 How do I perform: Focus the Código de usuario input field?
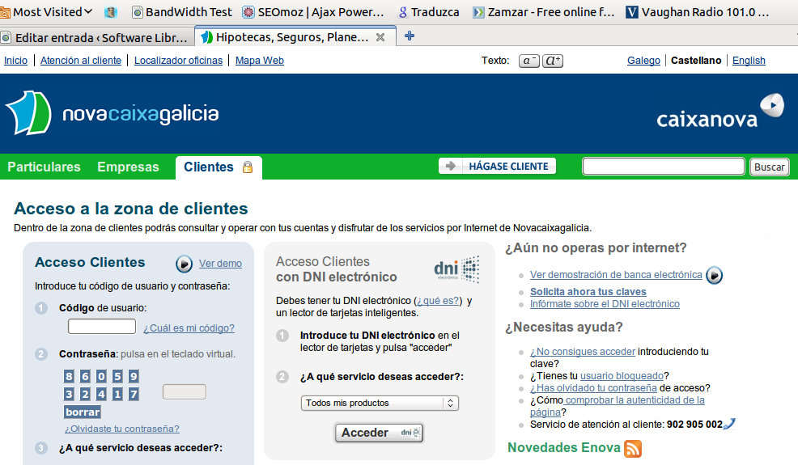tap(102, 327)
